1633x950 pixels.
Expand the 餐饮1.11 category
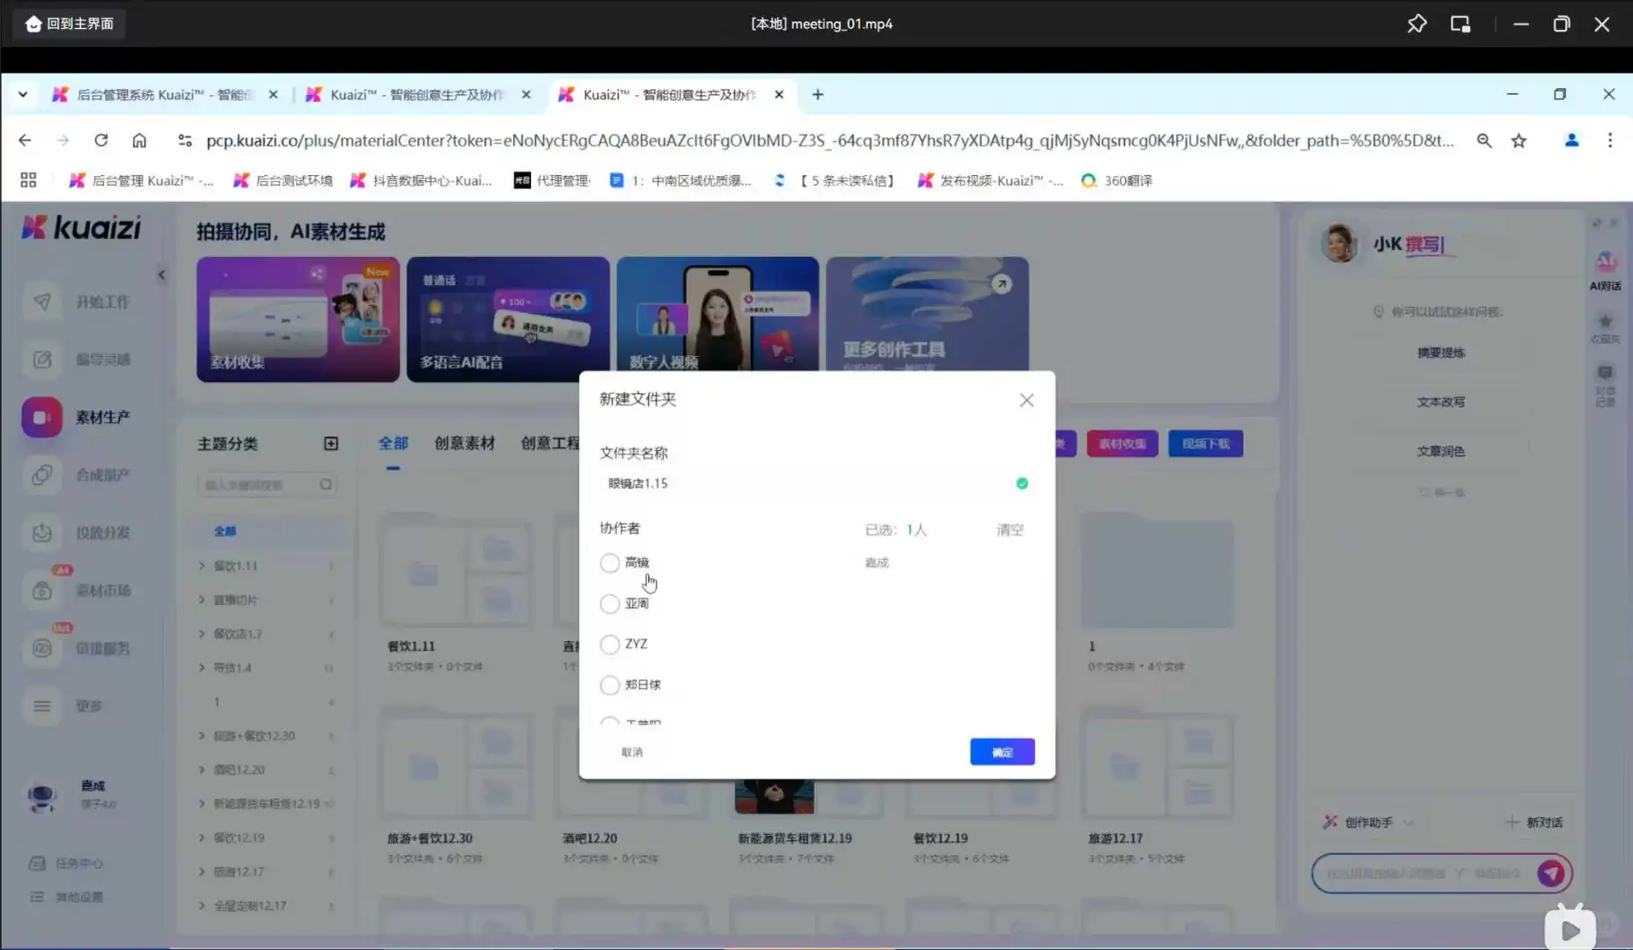[202, 566]
